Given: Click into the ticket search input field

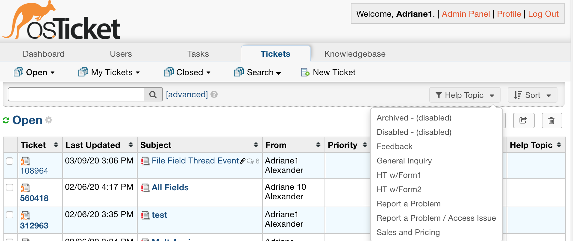Looking at the screenshot, I should [x=76, y=95].
